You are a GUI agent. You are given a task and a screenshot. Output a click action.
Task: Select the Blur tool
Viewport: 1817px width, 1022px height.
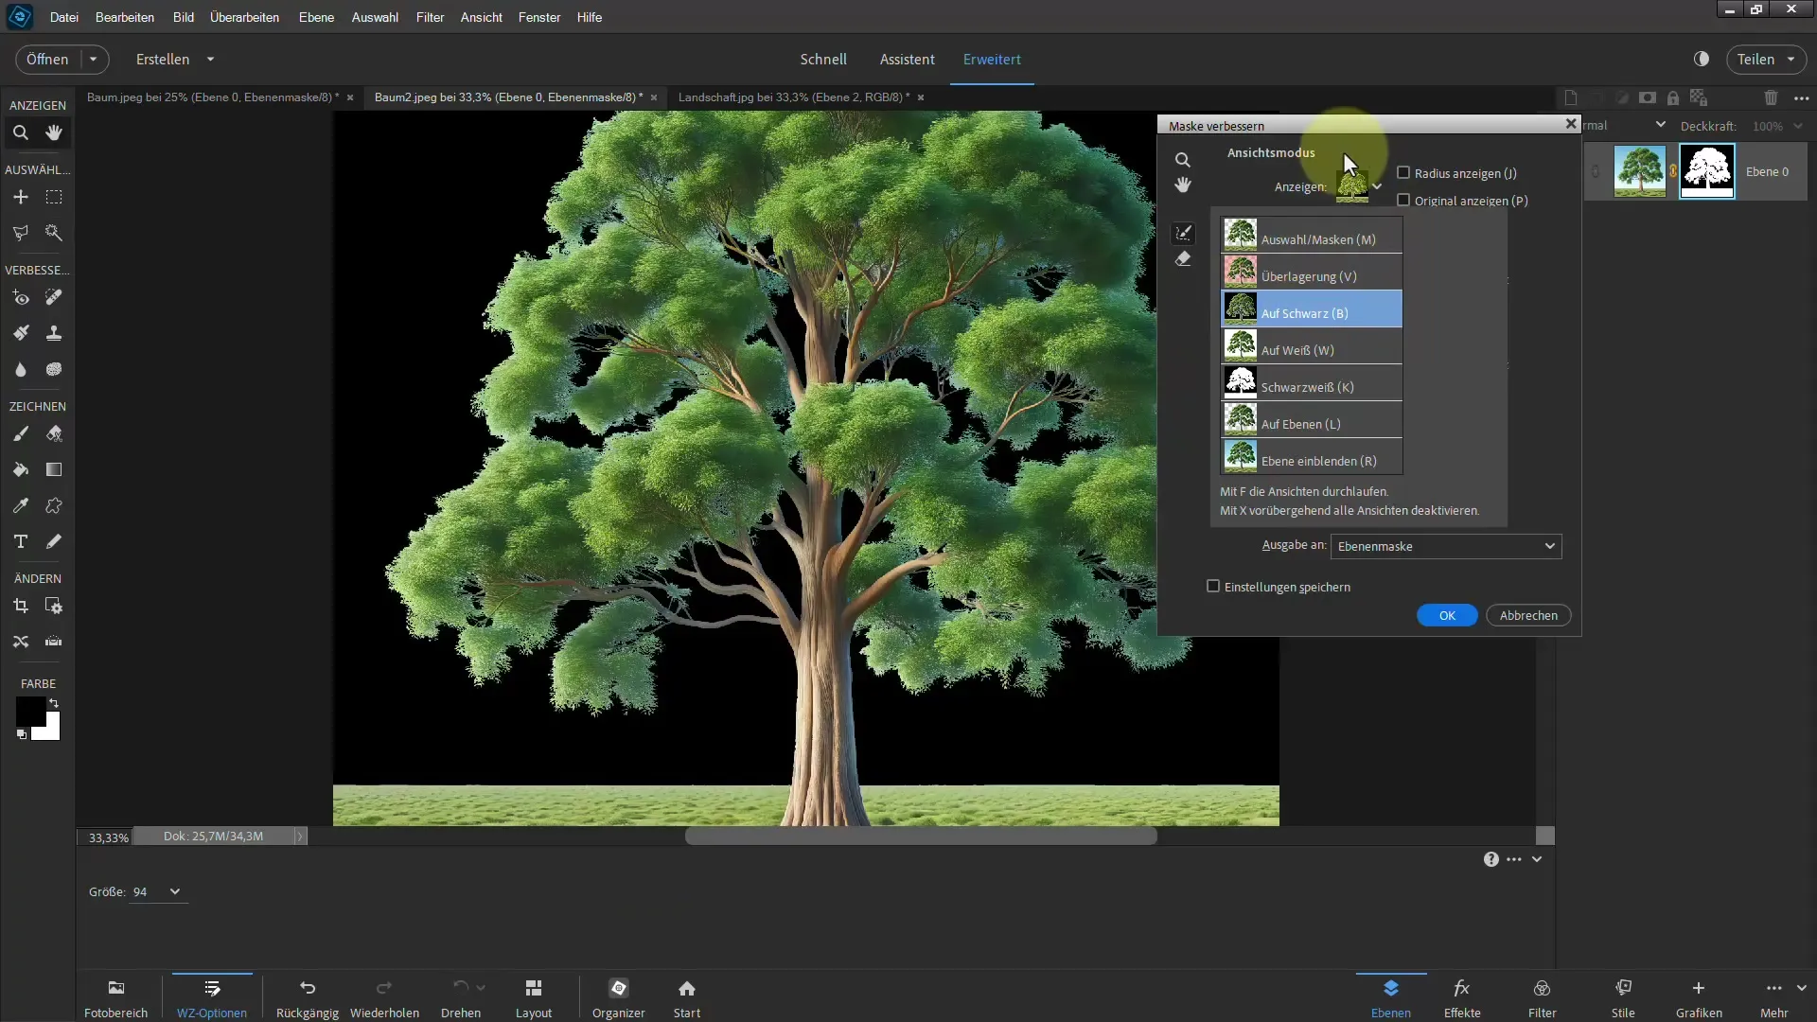21,369
